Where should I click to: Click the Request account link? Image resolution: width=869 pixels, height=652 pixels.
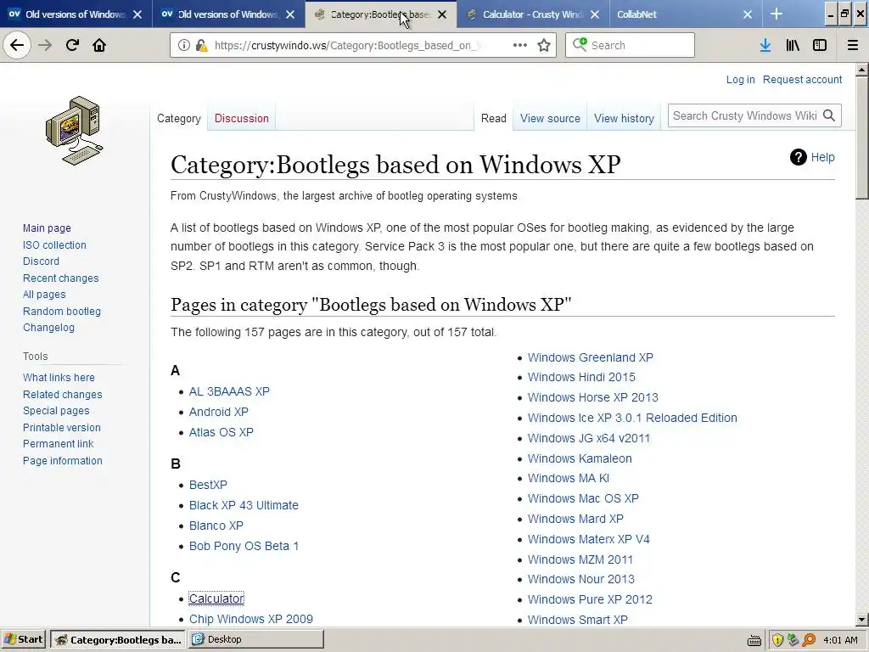pos(802,79)
